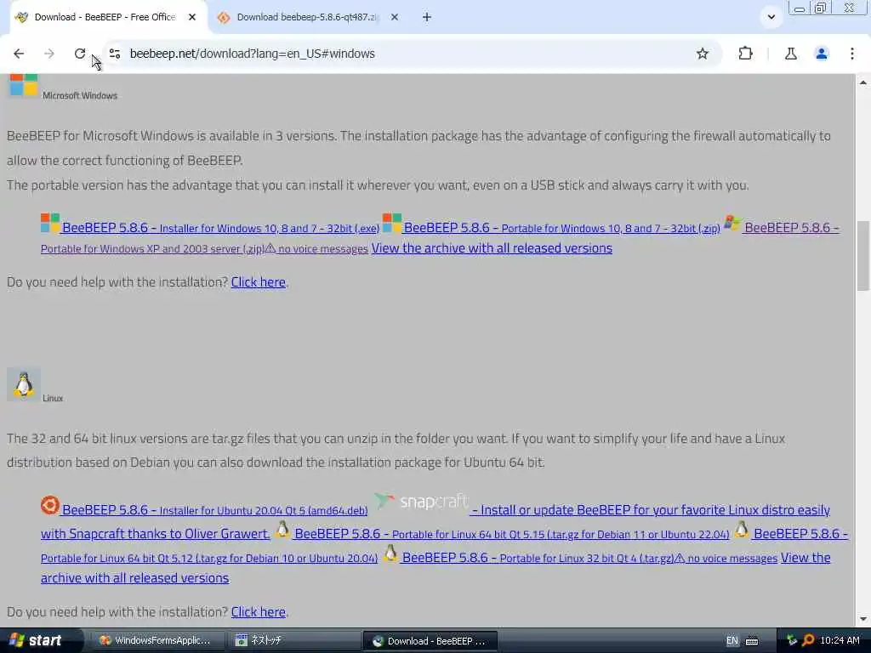Screen dimensions: 871x653
Task: Close the Download - BeeBEEP tab
Action: coord(192,17)
